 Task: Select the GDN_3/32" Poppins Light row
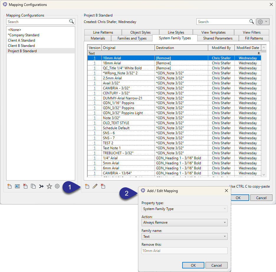[x=174, y=113]
